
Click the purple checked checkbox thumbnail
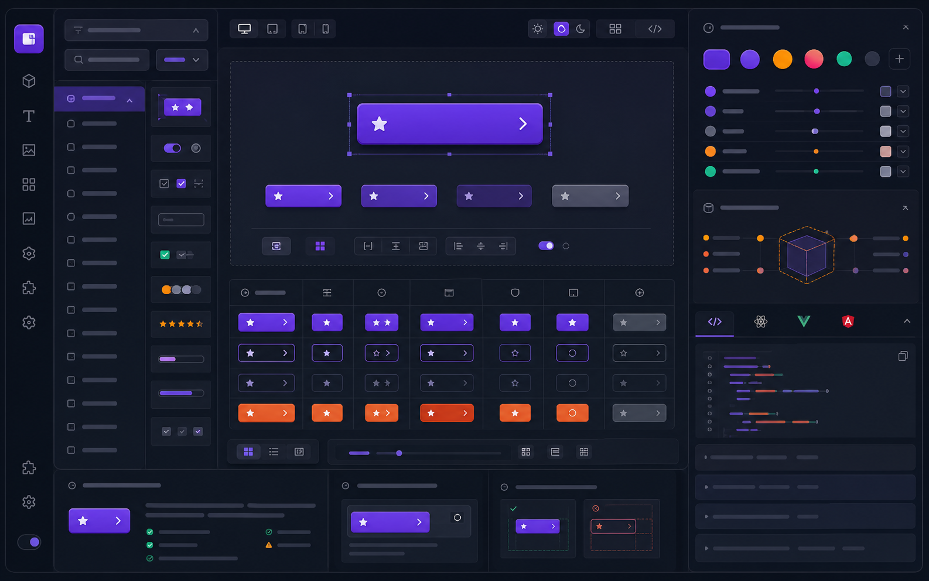click(x=181, y=183)
